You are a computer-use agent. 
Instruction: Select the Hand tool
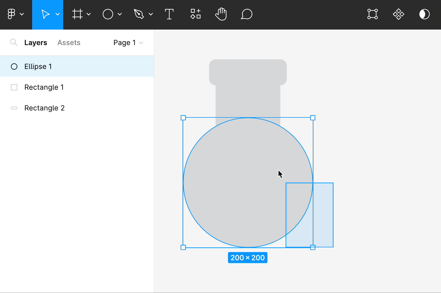[221, 14]
